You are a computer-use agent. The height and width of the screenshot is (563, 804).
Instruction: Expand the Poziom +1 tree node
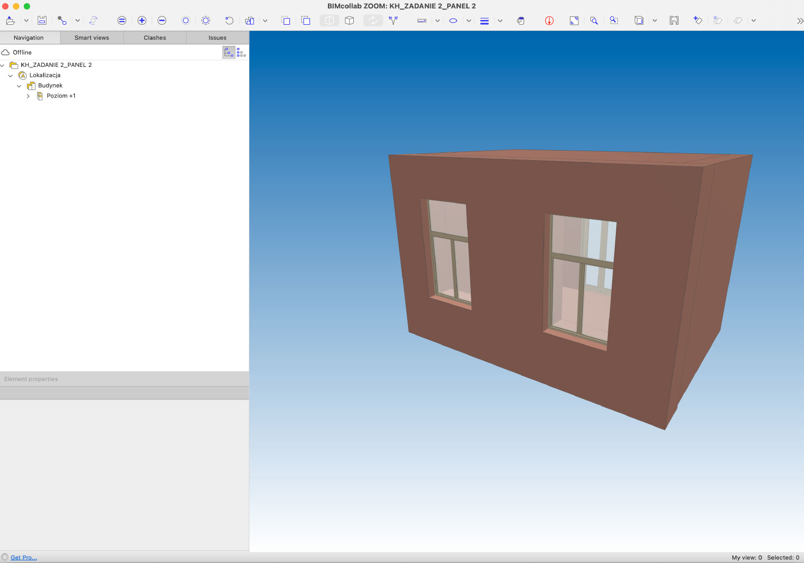(28, 96)
